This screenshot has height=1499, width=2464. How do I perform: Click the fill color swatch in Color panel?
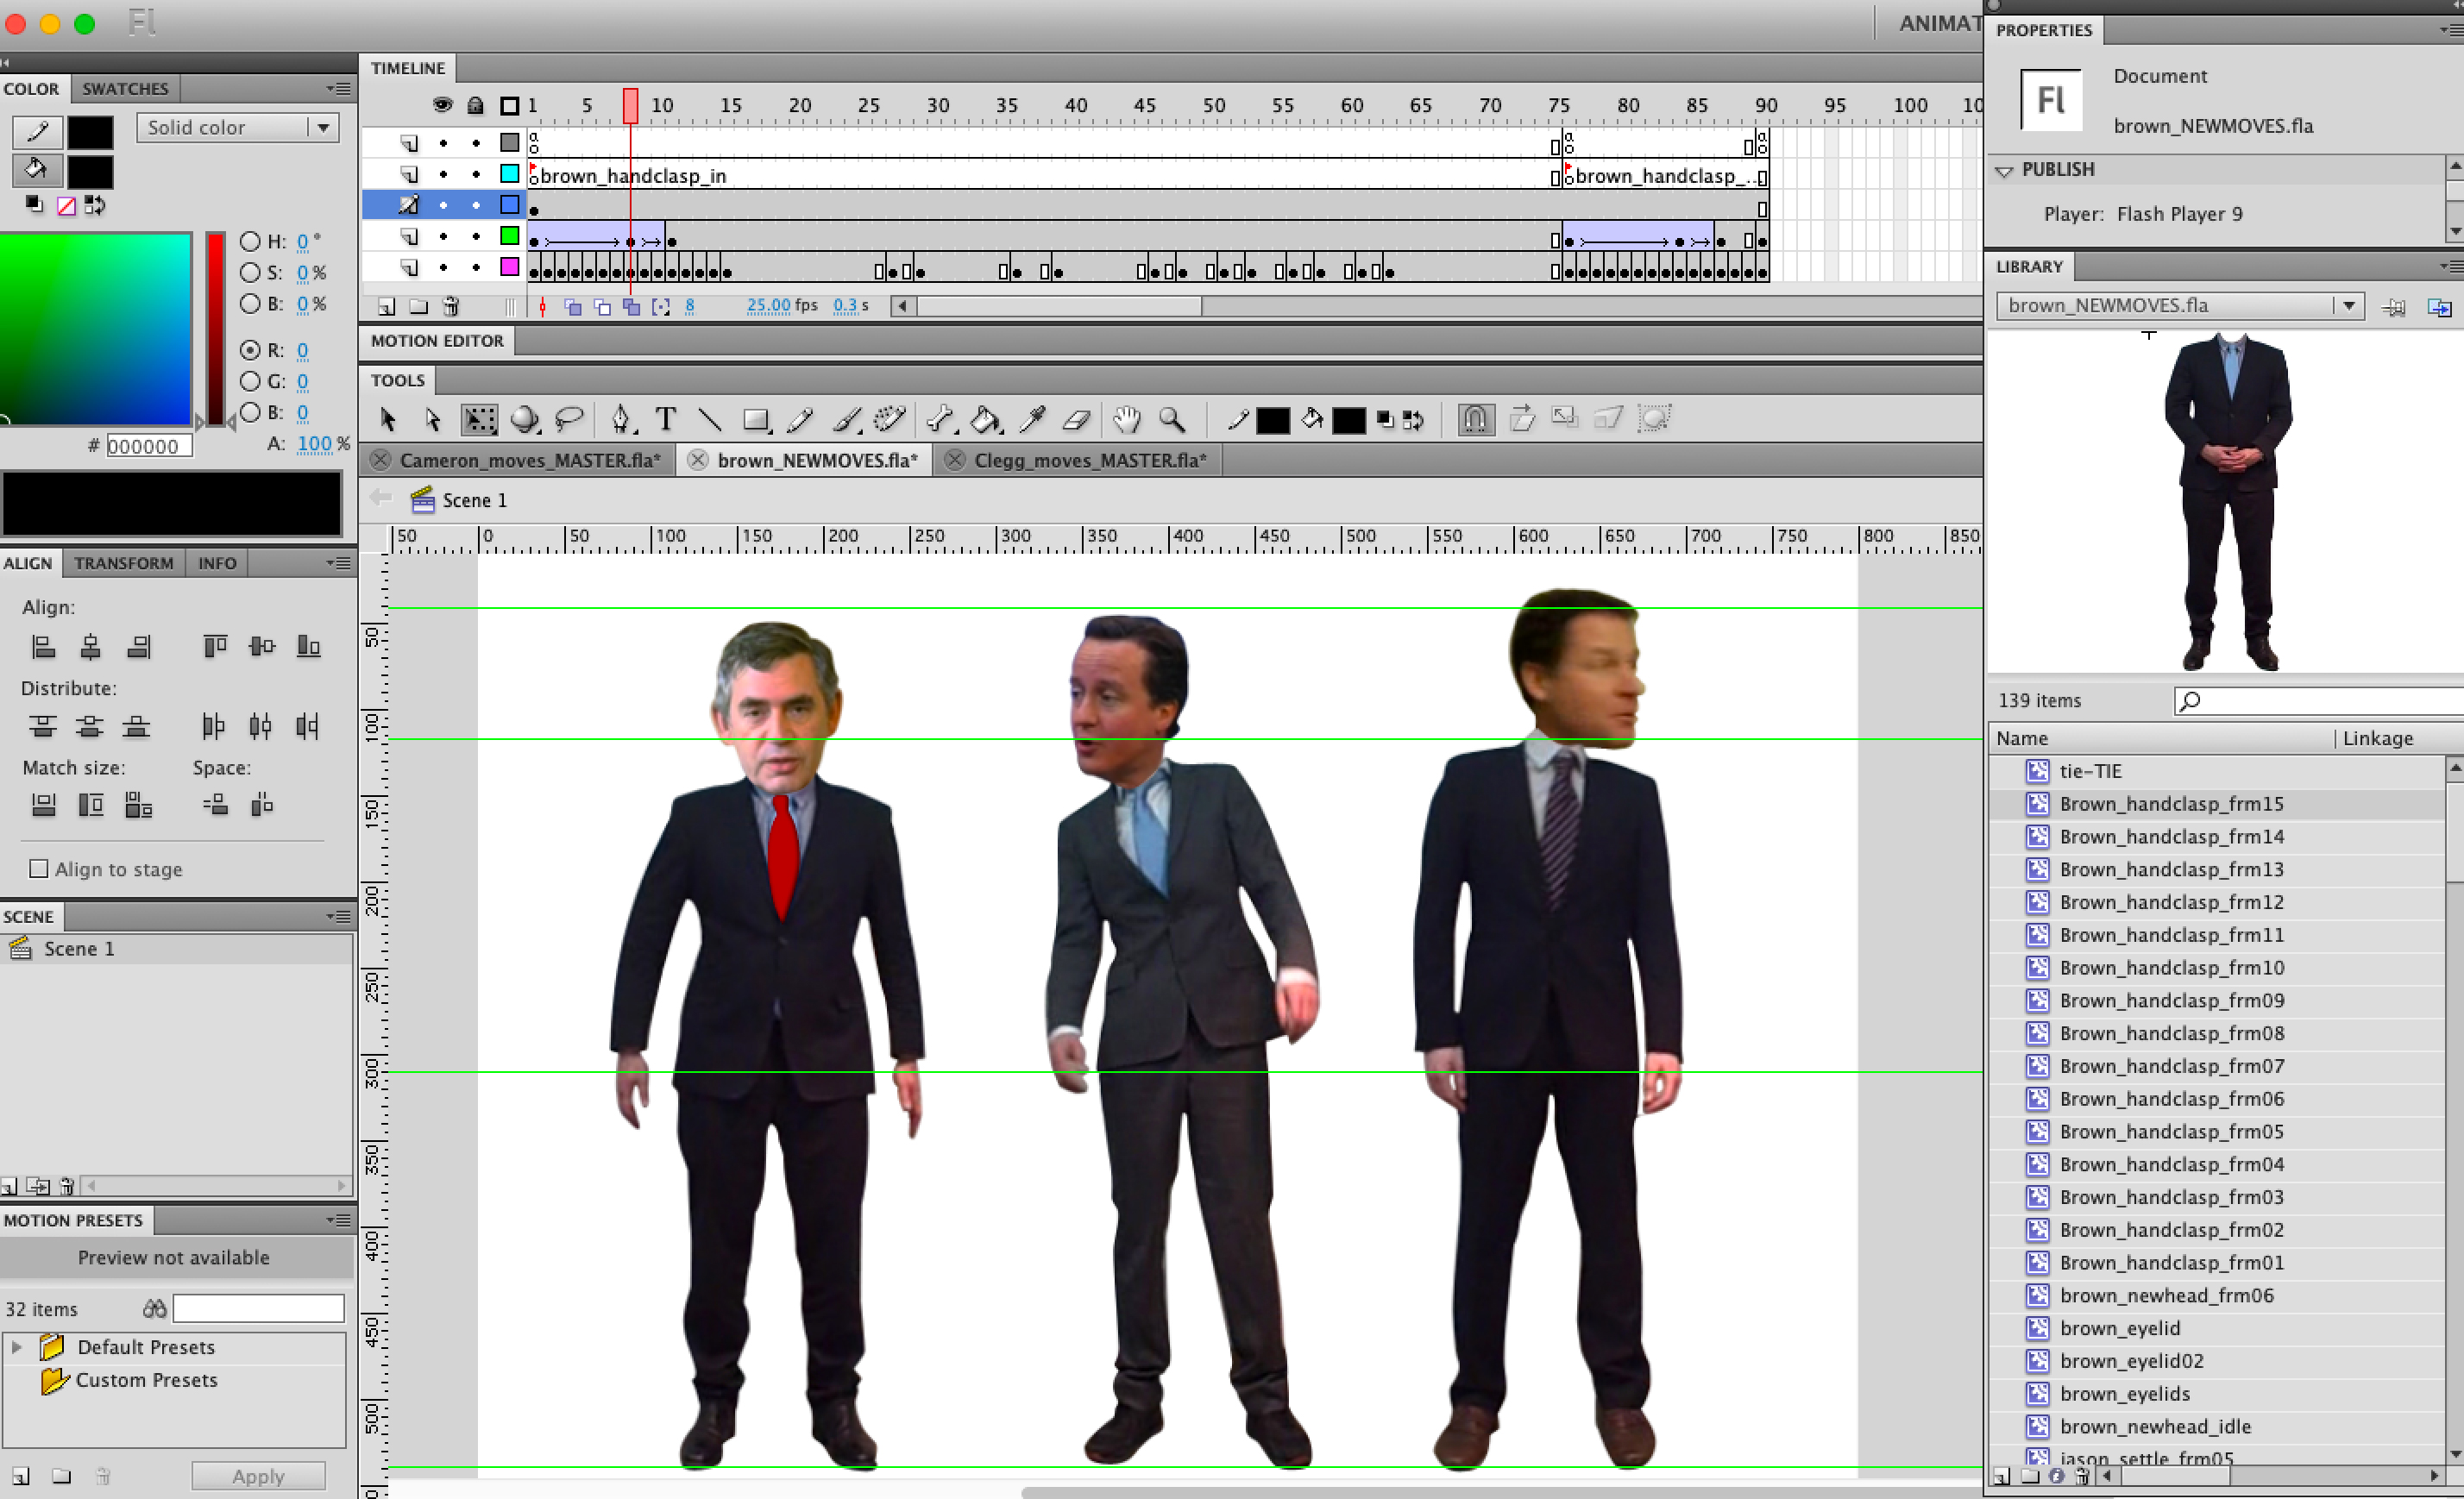tap(90, 171)
